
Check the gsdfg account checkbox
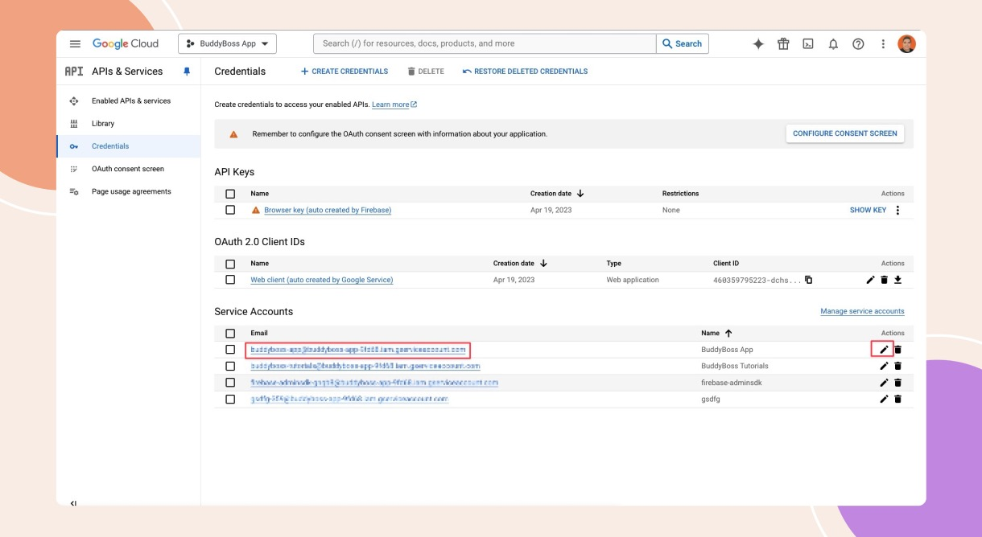tap(230, 399)
